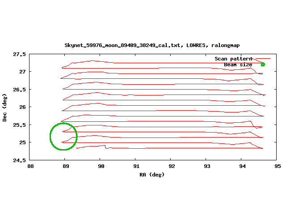Click the y-axis tick label 26.5
The height and width of the screenshot is (215, 286).
pos(20,90)
